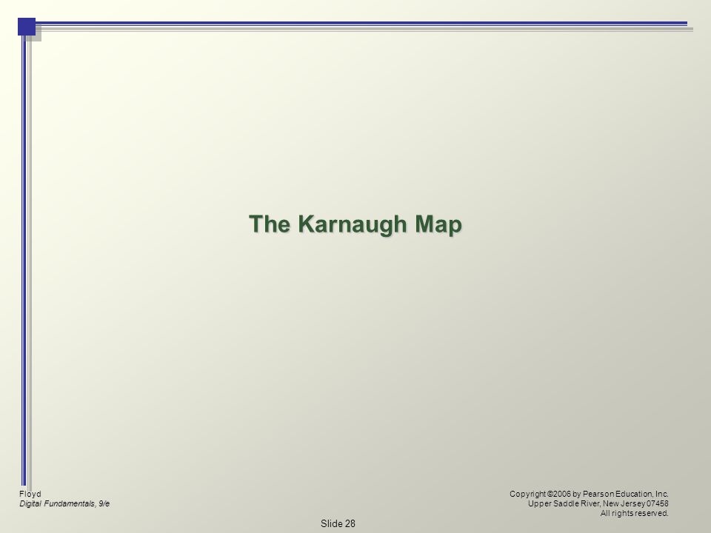The width and height of the screenshot is (711, 533).
Task: Click the 'Floyd' author text
Action: (30, 494)
